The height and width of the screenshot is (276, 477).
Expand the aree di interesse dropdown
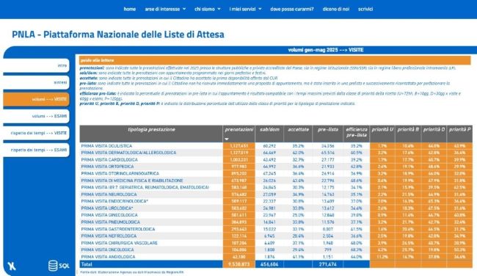[165, 9]
